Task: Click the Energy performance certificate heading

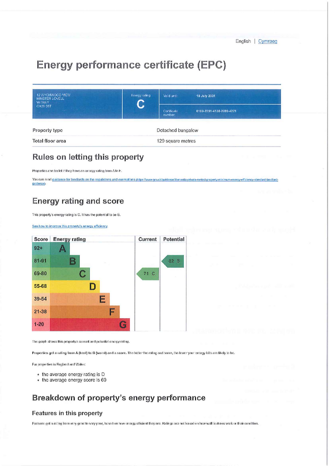Action: pyautogui.click(x=131, y=65)
